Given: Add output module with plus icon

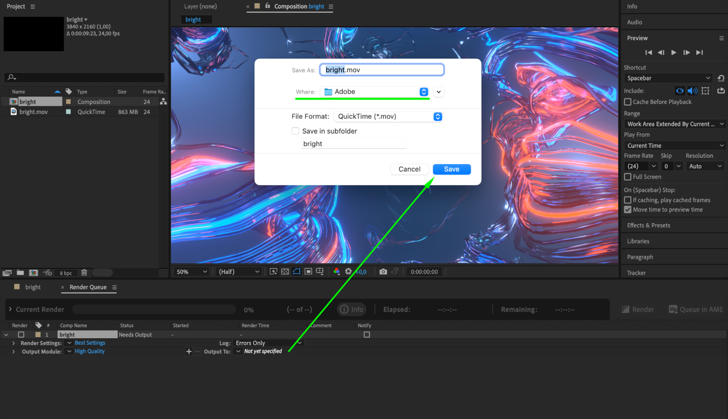Looking at the screenshot, I should [x=189, y=351].
